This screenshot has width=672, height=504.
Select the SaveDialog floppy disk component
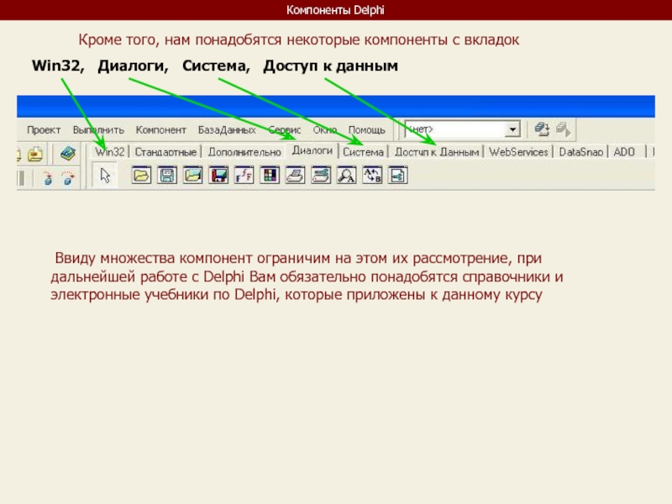167,176
